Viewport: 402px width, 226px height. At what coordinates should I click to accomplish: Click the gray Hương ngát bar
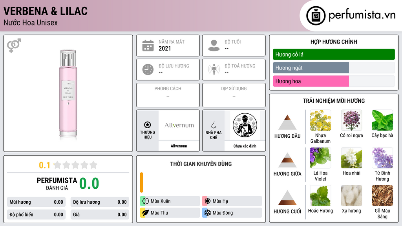click(311, 67)
